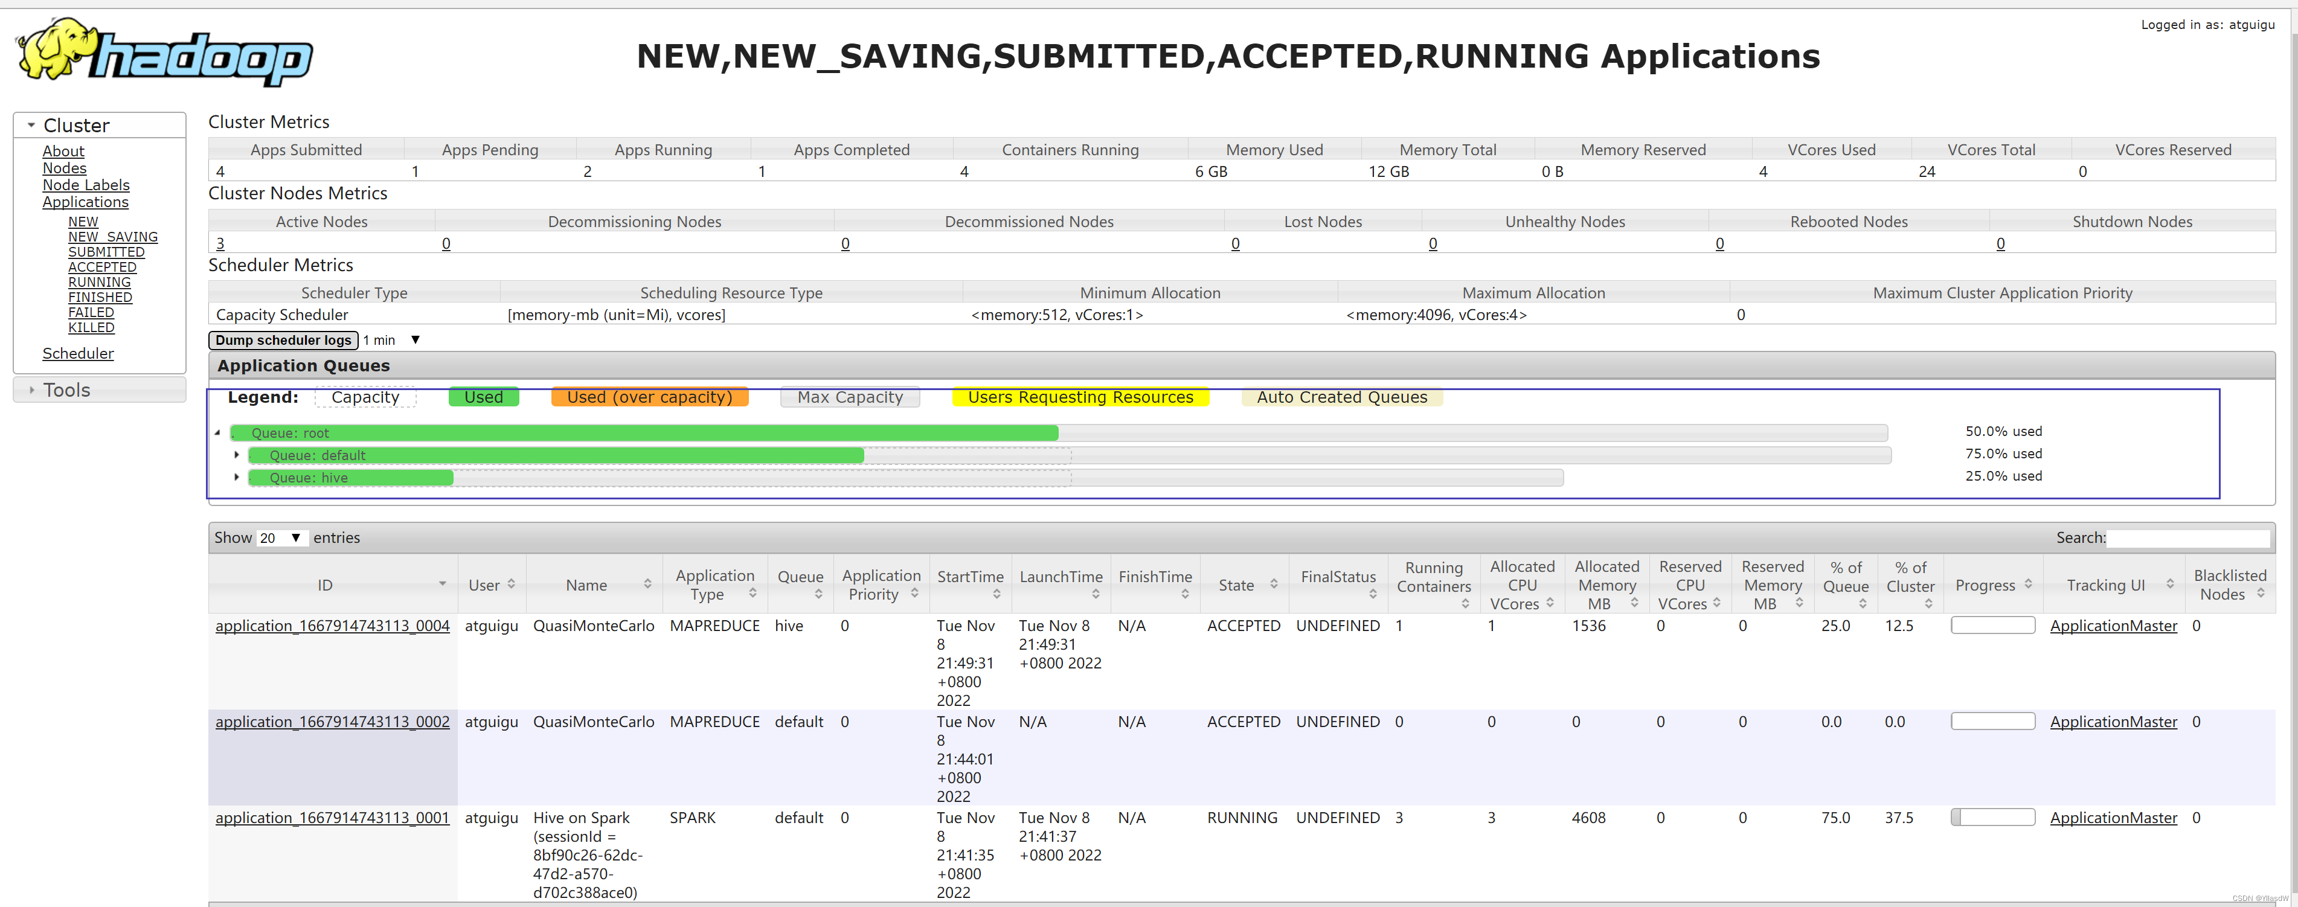The width and height of the screenshot is (2298, 907).
Task: Sort by ID column arrow
Action: [441, 584]
